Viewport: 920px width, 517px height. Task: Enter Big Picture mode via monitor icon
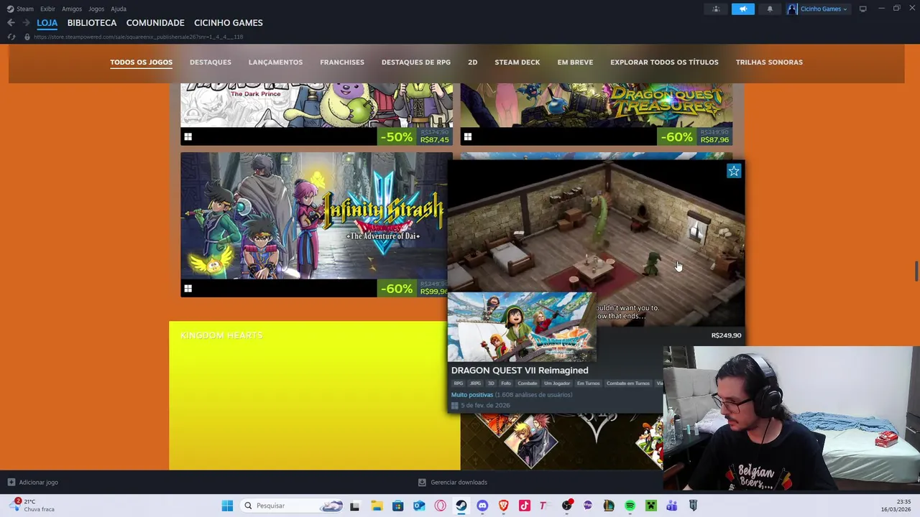[x=863, y=9]
